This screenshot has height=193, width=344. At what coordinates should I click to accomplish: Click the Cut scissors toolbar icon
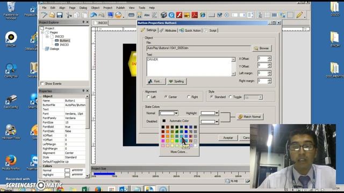tap(69, 15)
